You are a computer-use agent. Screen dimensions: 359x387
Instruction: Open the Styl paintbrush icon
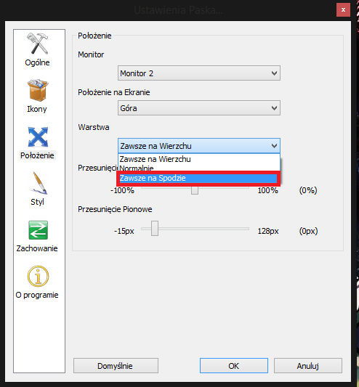(x=39, y=183)
